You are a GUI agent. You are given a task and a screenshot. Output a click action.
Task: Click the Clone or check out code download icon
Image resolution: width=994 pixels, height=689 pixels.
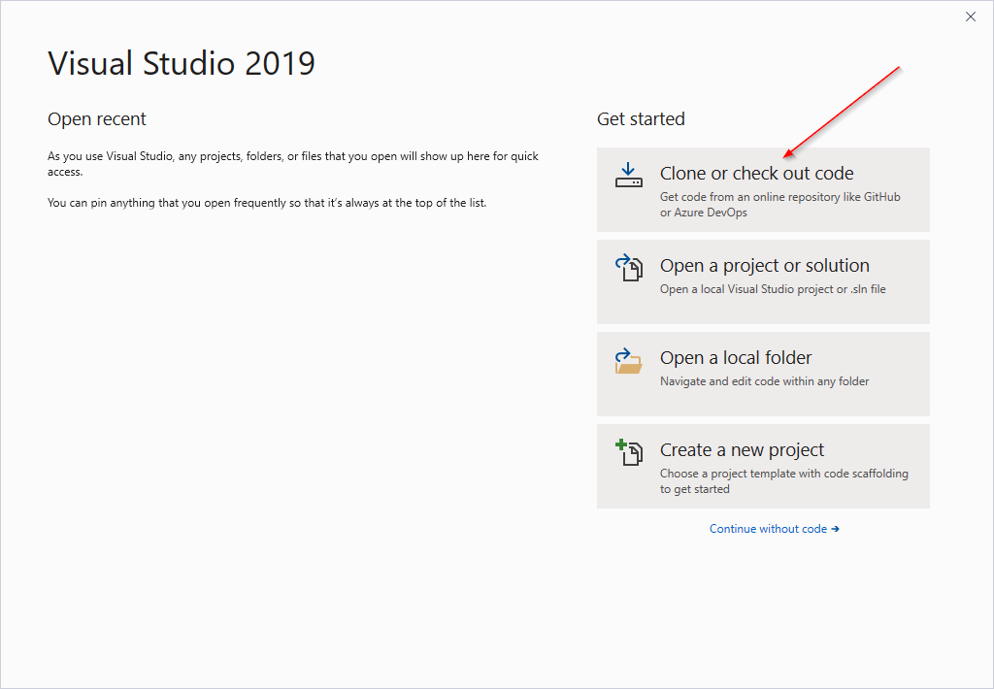coord(628,175)
